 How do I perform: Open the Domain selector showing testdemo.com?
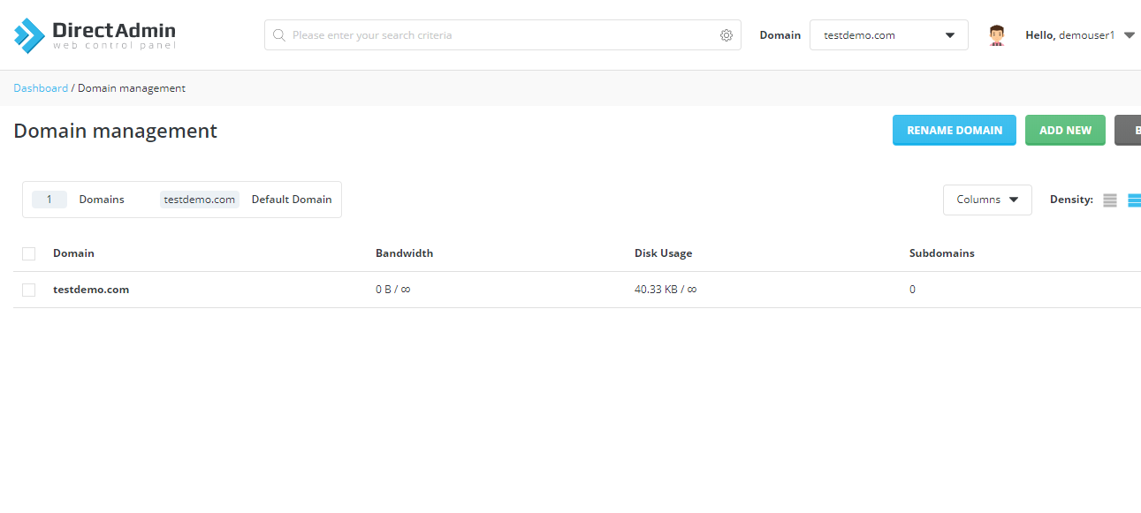click(x=889, y=35)
